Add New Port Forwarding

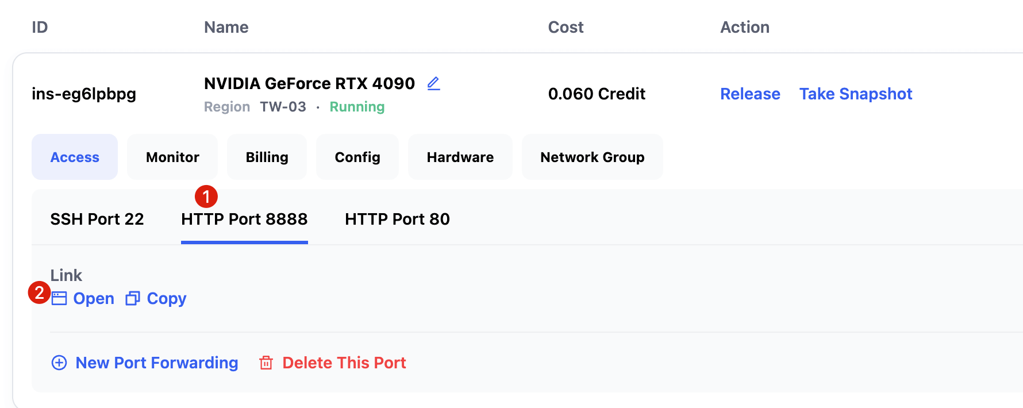click(x=157, y=363)
